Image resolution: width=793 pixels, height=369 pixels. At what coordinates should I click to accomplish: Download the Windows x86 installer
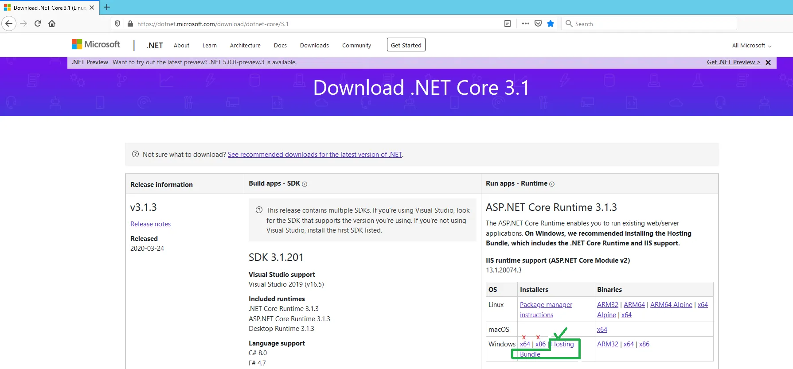click(540, 344)
